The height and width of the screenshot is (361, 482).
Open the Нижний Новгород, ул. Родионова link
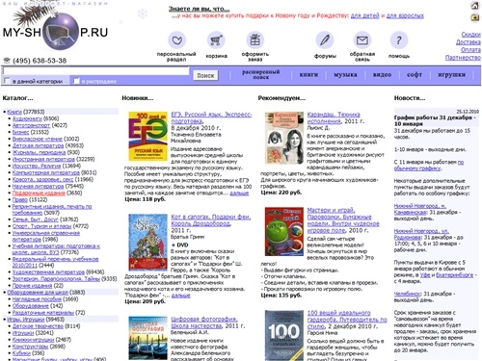(x=421, y=234)
